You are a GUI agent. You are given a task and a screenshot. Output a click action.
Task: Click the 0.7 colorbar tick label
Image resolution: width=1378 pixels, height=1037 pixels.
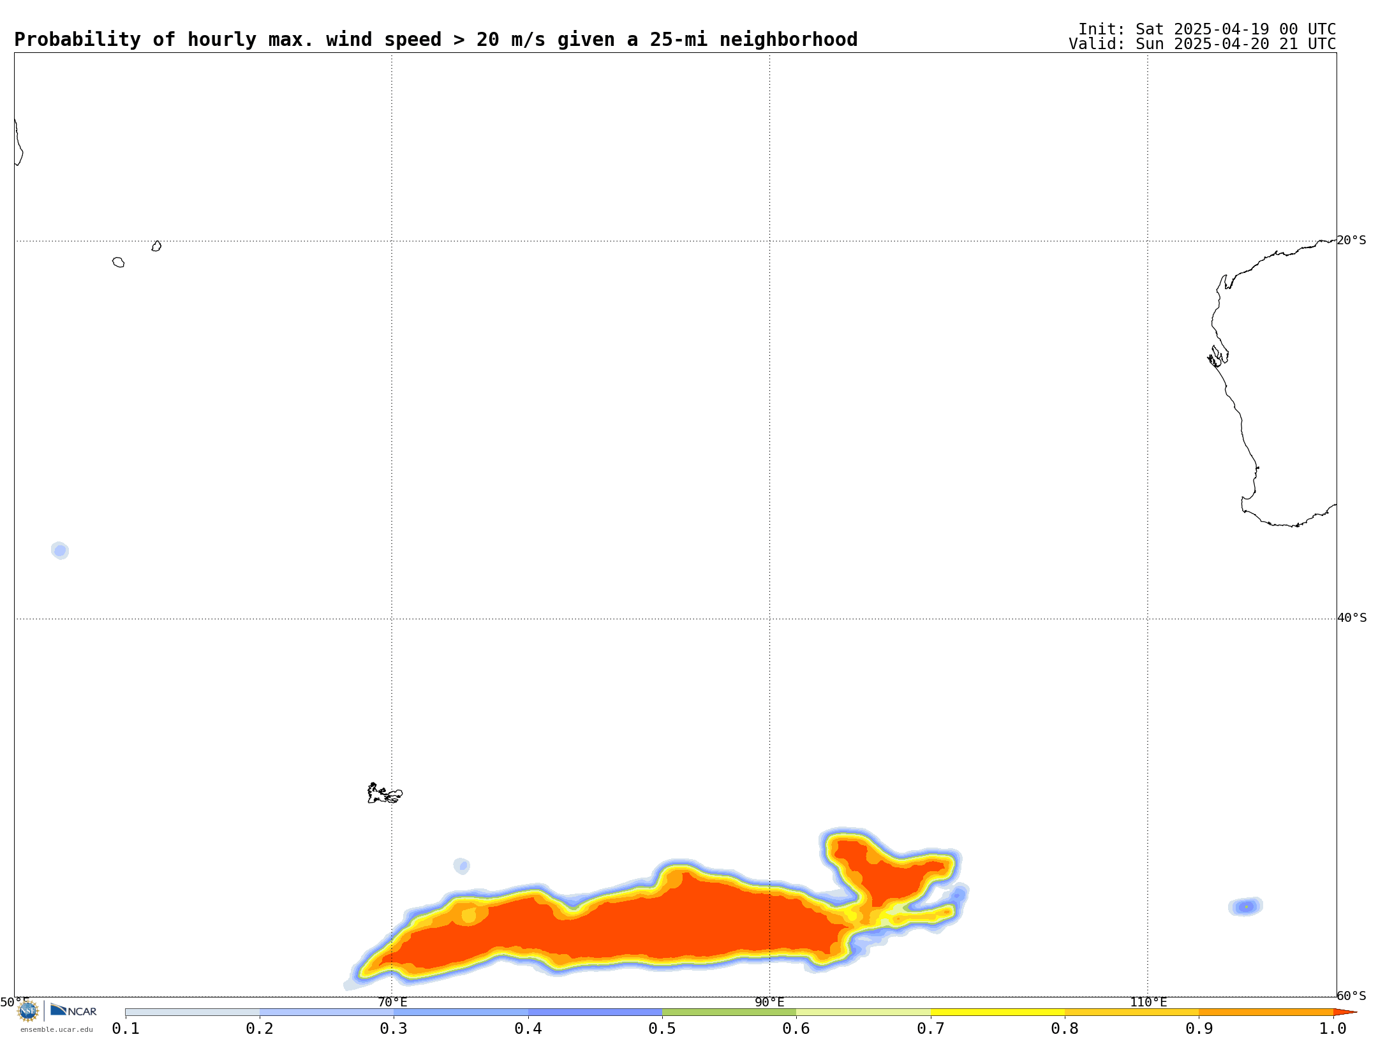pyautogui.click(x=931, y=1028)
